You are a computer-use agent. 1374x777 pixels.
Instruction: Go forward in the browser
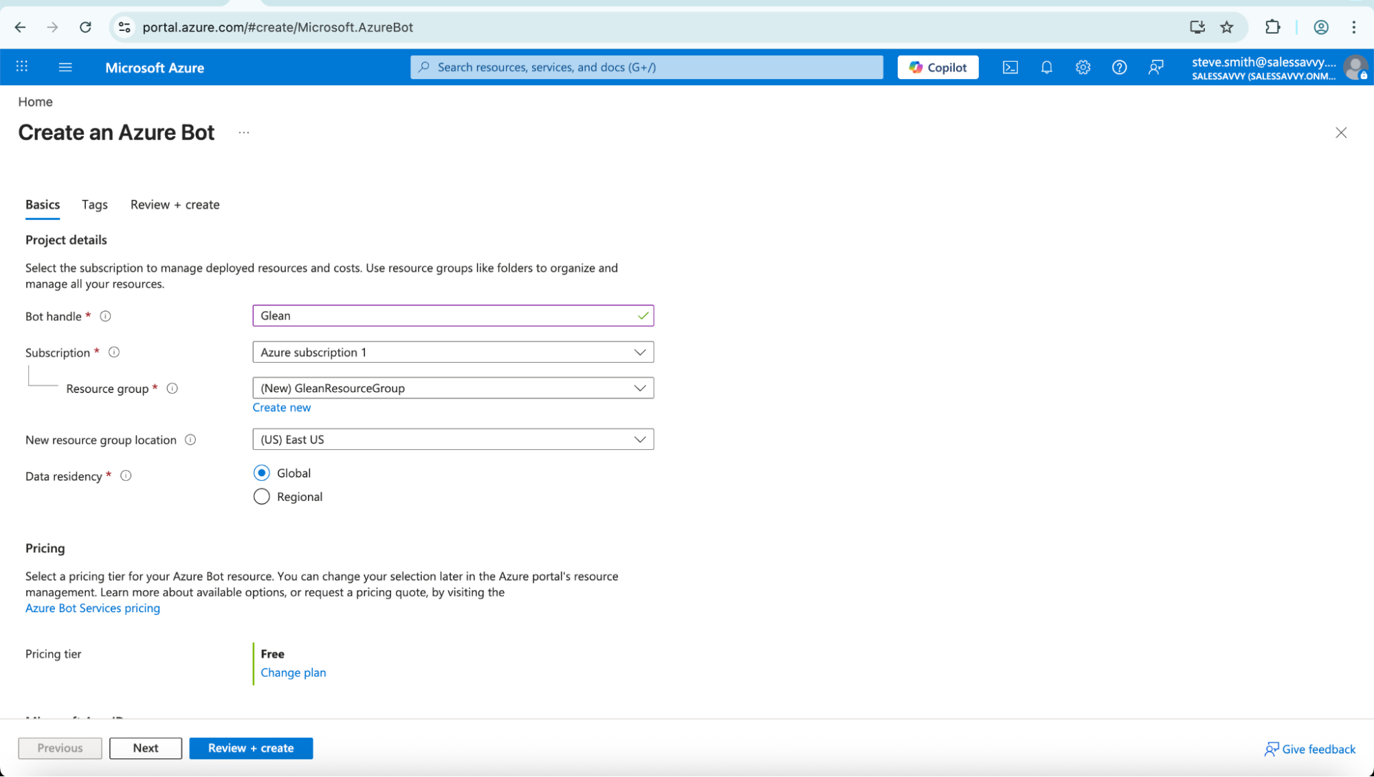[52, 27]
